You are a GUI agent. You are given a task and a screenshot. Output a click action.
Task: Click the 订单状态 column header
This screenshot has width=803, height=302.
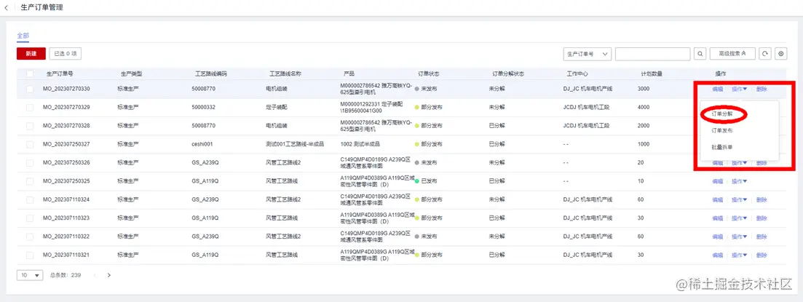(x=429, y=73)
